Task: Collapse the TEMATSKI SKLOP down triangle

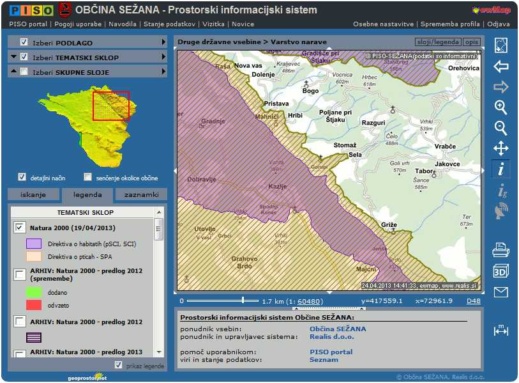Action: (x=14, y=57)
